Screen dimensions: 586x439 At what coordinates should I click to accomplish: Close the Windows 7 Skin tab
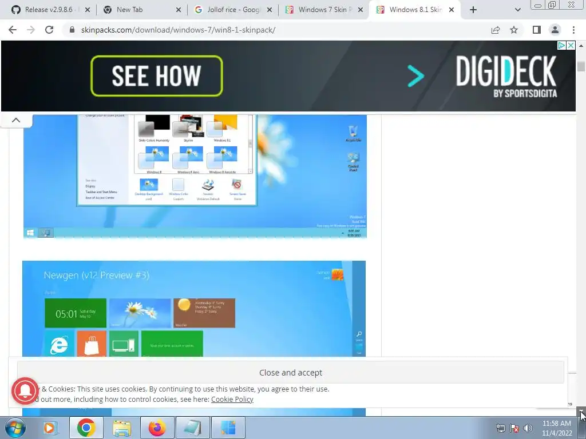pyautogui.click(x=361, y=10)
